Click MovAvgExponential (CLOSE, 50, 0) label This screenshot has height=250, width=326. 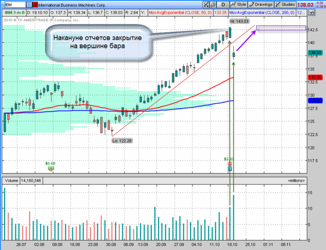tap(180, 13)
